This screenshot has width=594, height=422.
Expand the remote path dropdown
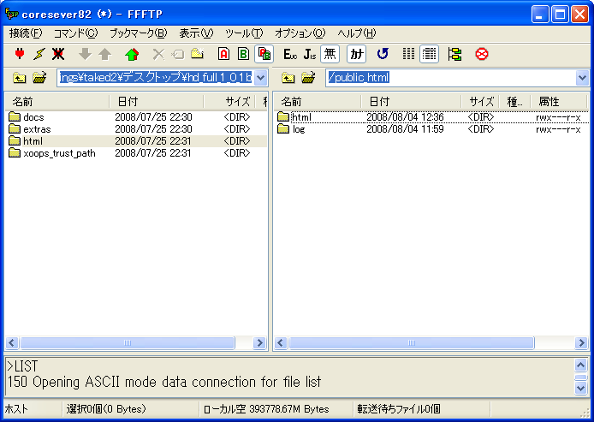pyautogui.click(x=583, y=79)
